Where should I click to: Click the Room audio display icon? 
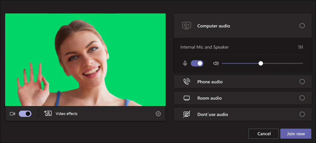coord(186,98)
